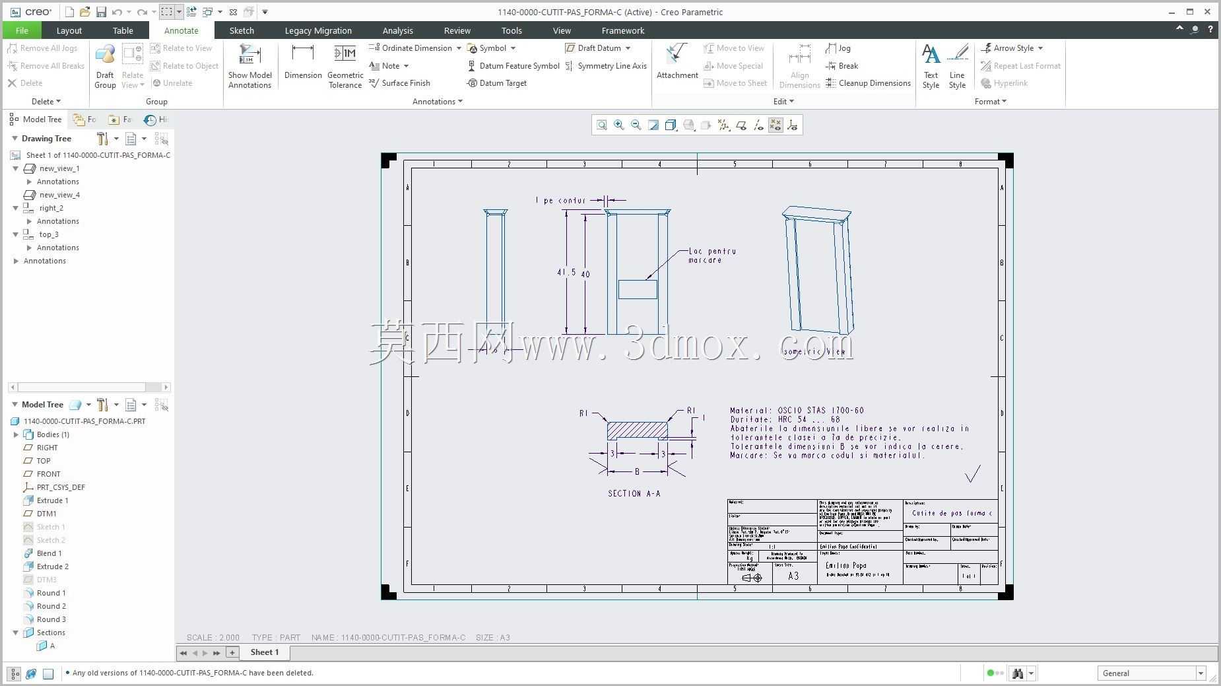Open the Note dropdown arrow

(406, 66)
